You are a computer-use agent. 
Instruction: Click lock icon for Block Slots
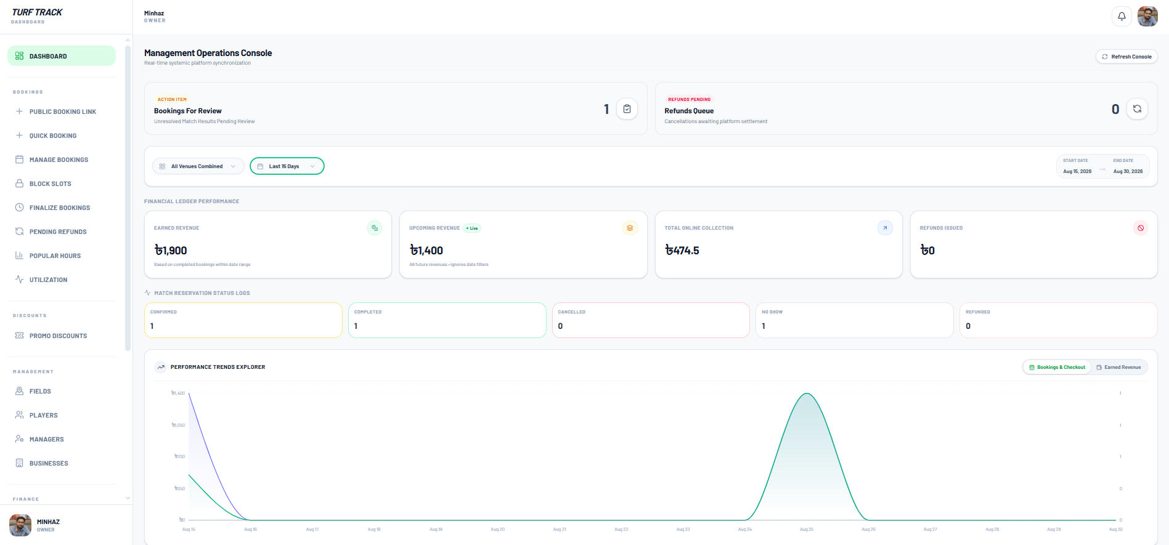[19, 184]
